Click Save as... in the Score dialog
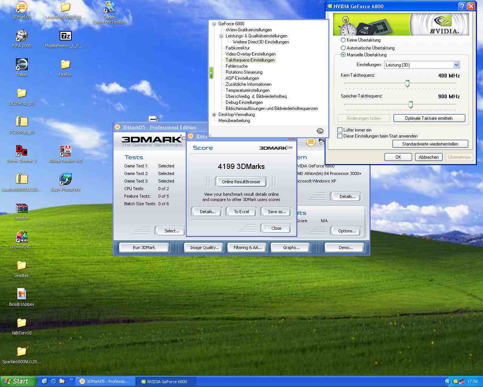483x387 pixels. point(277,212)
